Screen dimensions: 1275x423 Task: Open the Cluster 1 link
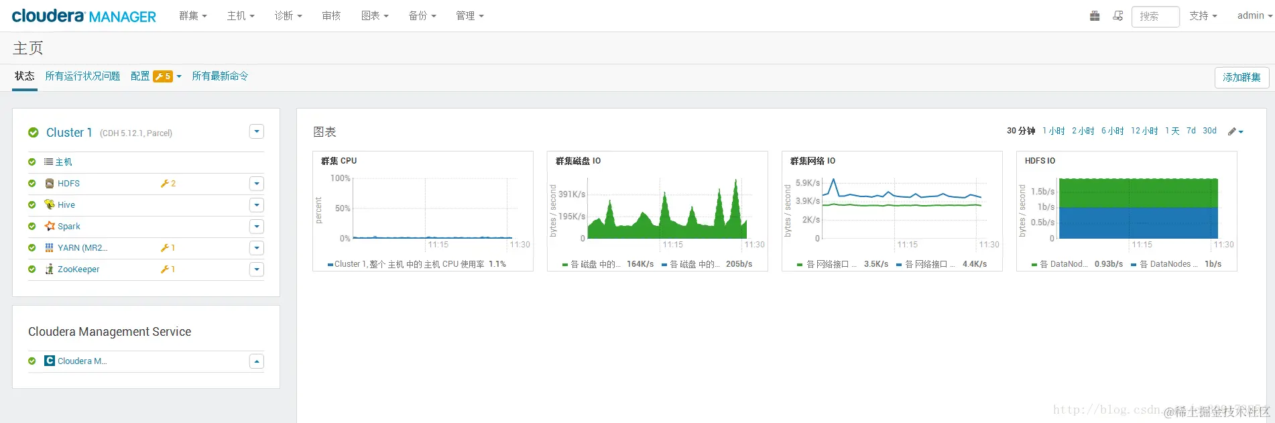pyautogui.click(x=69, y=133)
